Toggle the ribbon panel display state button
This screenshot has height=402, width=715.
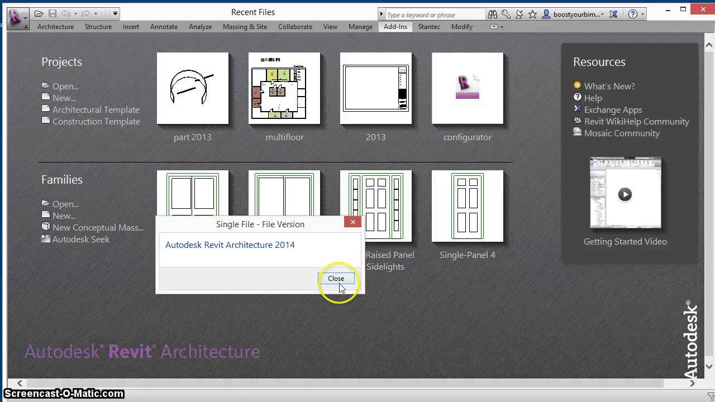[493, 27]
